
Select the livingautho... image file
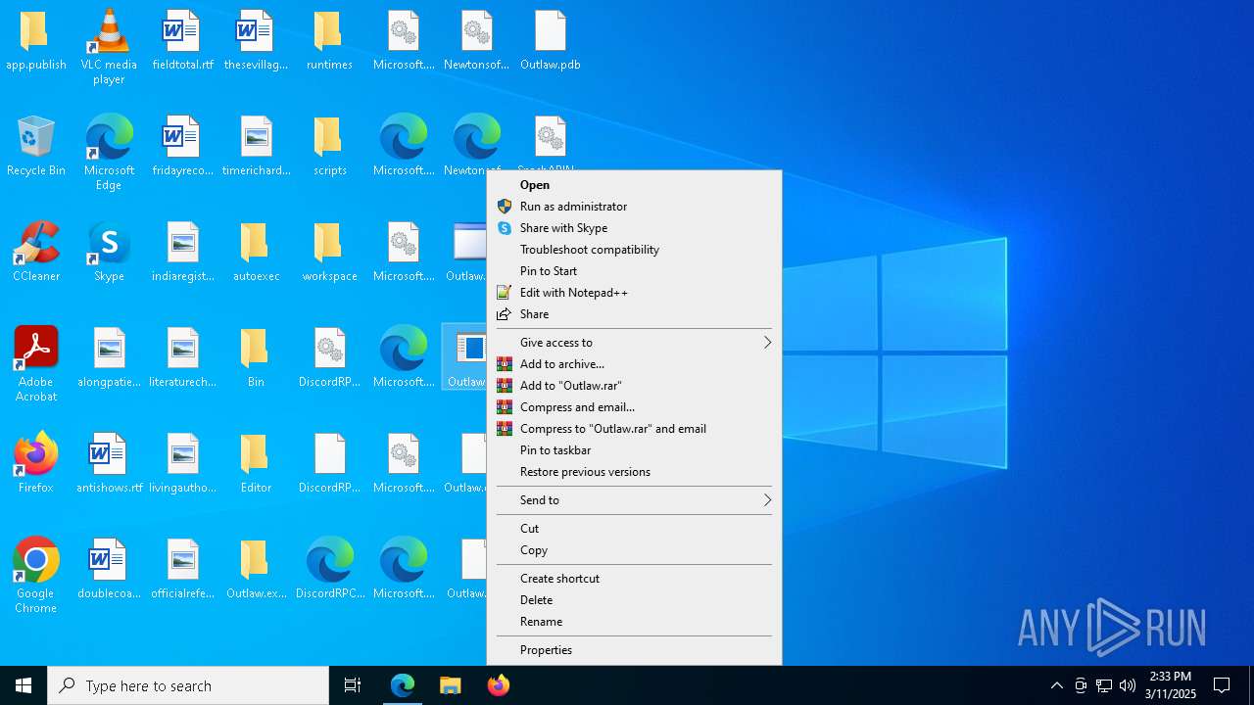[182, 454]
